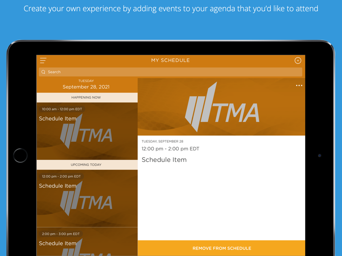Open the three-dot more options menu
This screenshot has width=342, height=256.
pyautogui.click(x=299, y=86)
